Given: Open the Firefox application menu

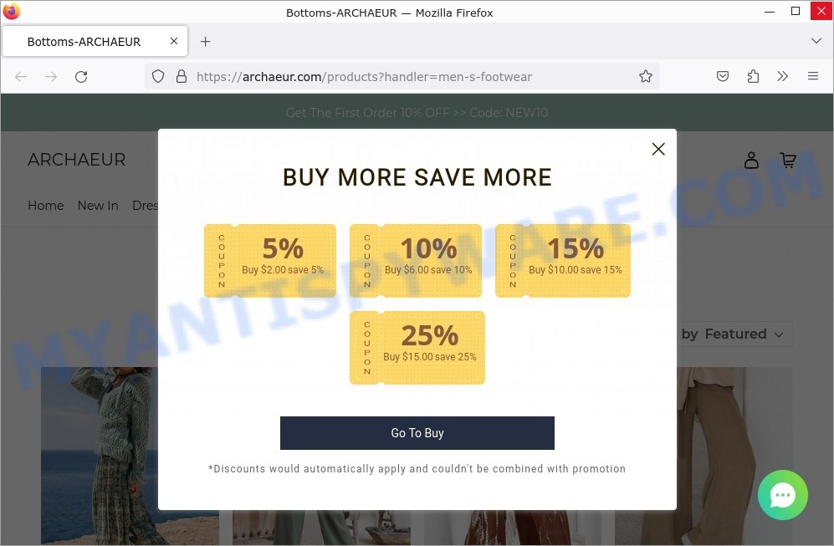Looking at the screenshot, I should pos(813,76).
